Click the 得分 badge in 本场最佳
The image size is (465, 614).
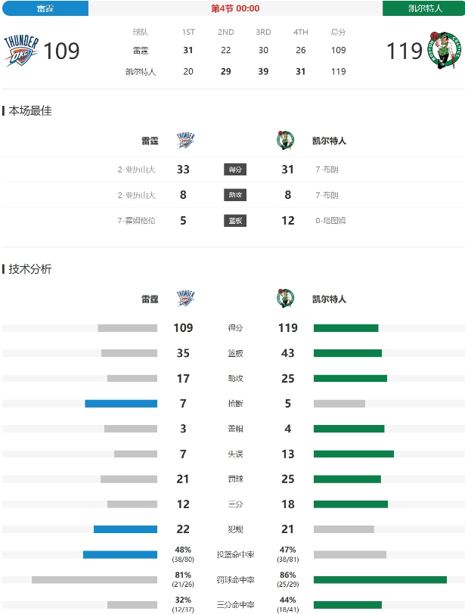(235, 169)
